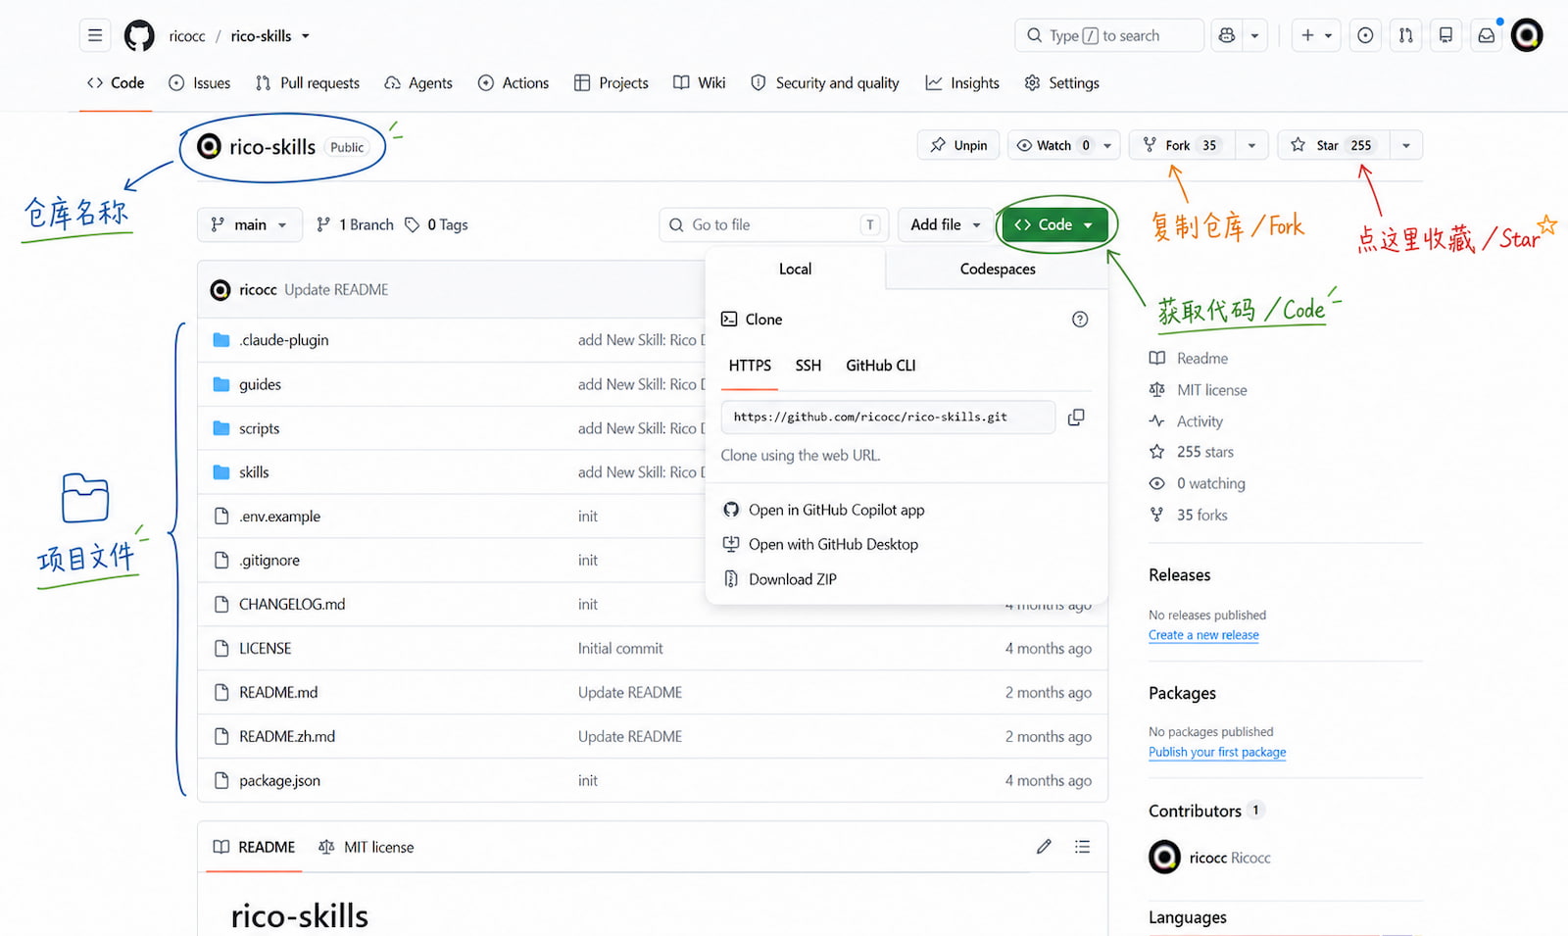Screen dimensions: 1568x936
Task: Open the .env.example file
Action: [279, 517]
